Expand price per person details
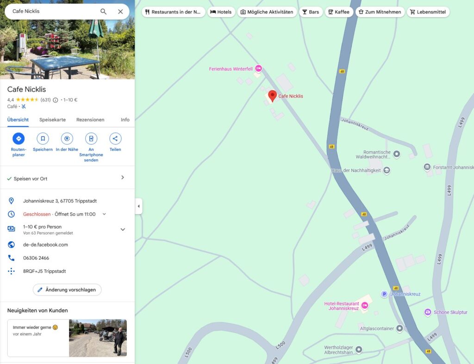 tap(123, 229)
